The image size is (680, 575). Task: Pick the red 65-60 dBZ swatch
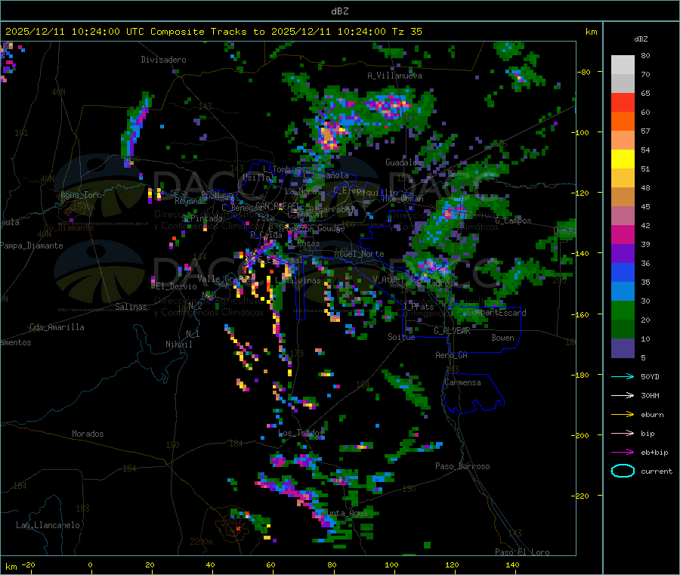point(623,102)
